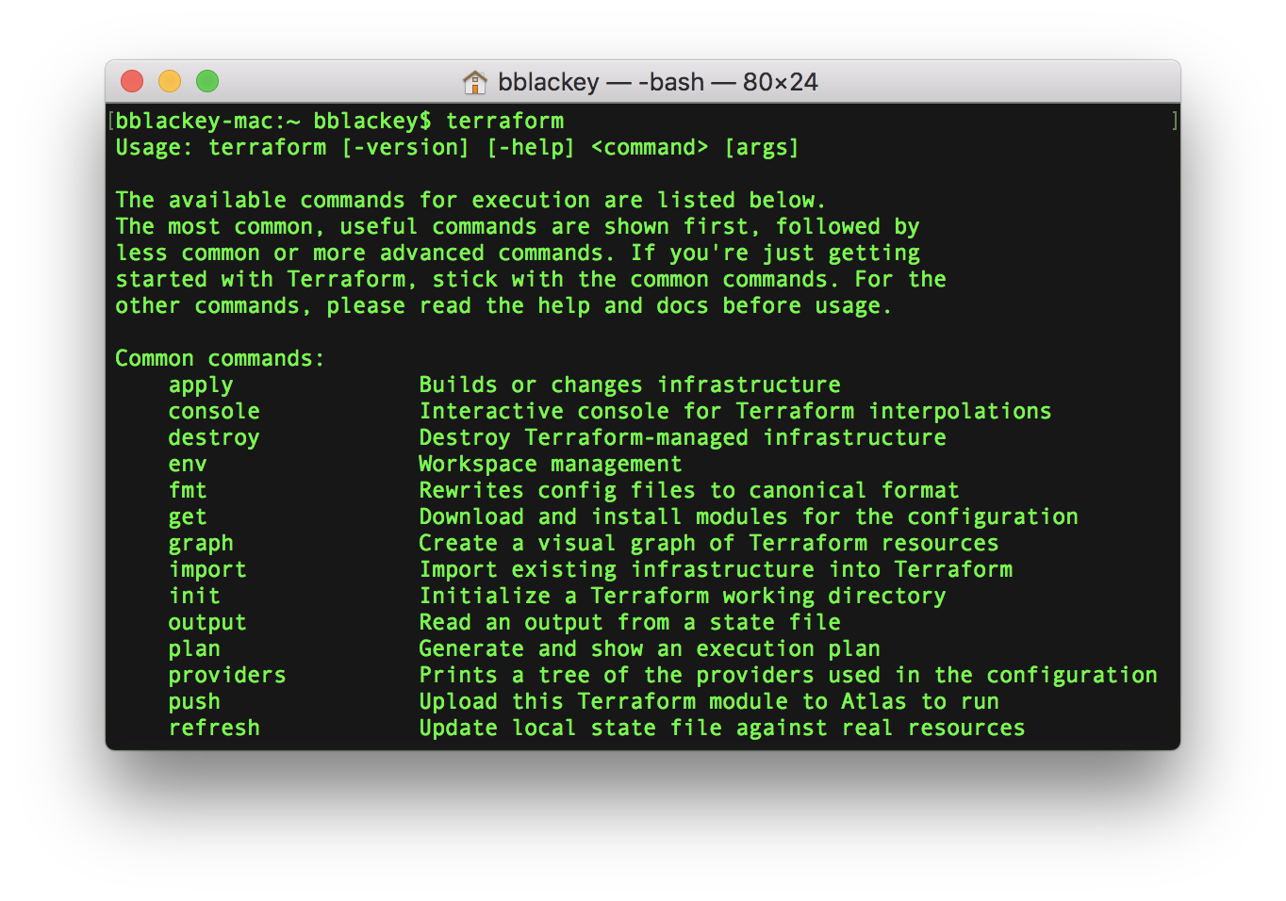Click the line starting 'started with Terraform'
The height and width of the screenshot is (901, 1286).
pyautogui.click(x=531, y=279)
